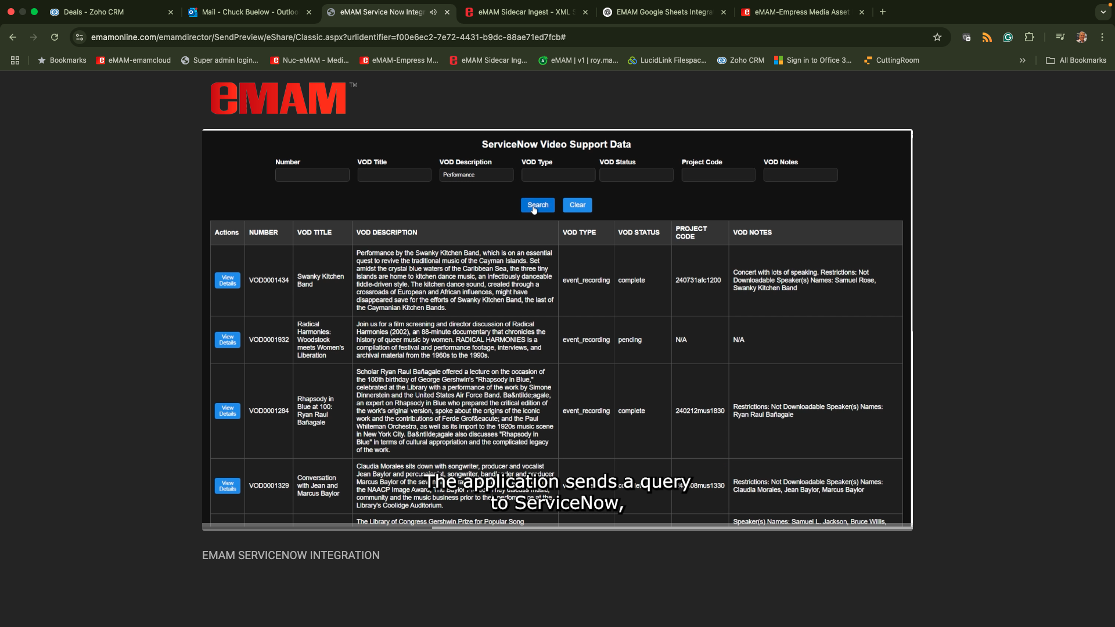Select the eMAM Service Now Integration tab
The image size is (1115, 627).
coord(382,12)
